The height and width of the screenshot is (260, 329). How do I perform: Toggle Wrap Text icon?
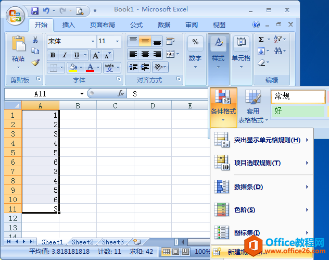(x=170, y=41)
